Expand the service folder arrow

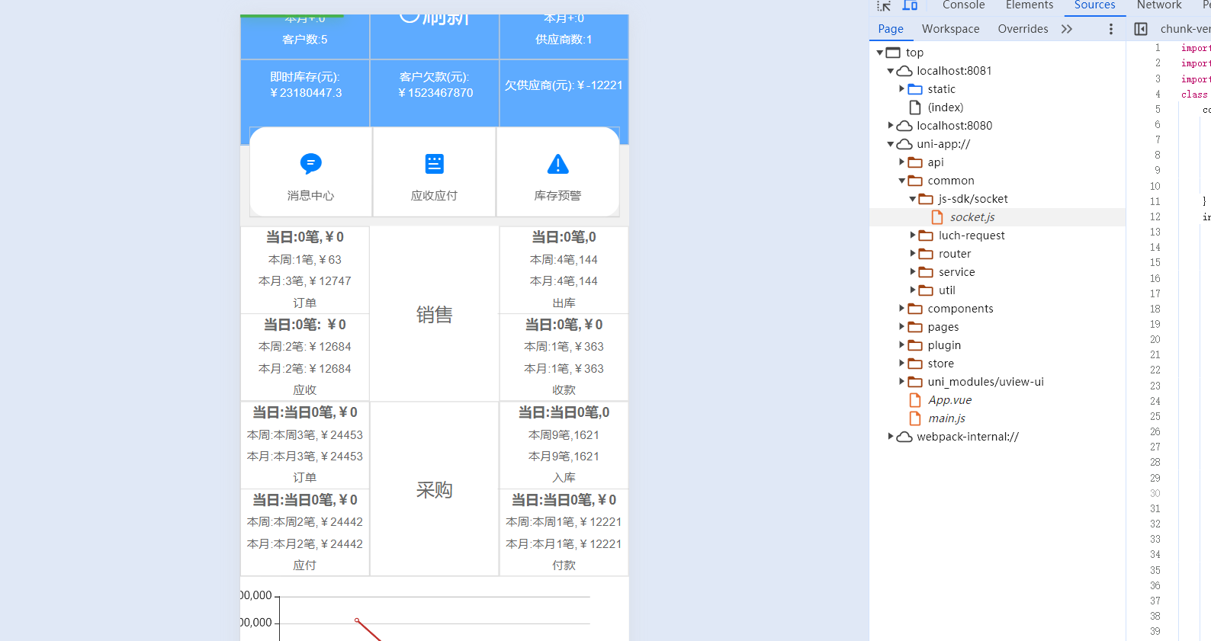point(912,272)
